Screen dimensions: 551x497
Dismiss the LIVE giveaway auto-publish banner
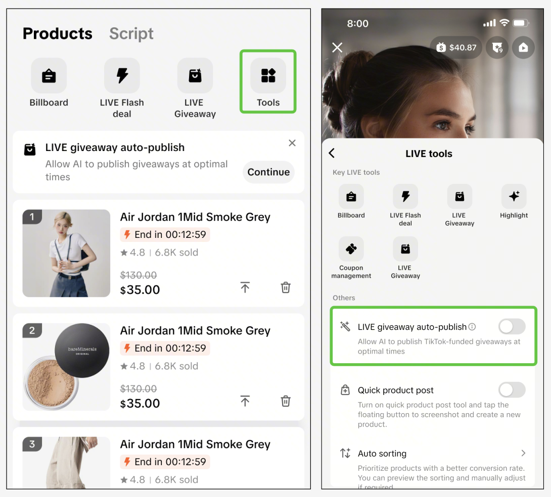click(292, 143)
